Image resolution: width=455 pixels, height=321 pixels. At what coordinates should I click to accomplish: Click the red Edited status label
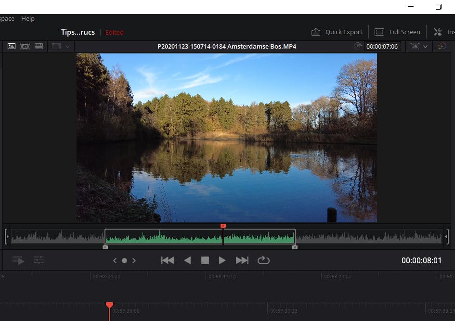[114, 32]
